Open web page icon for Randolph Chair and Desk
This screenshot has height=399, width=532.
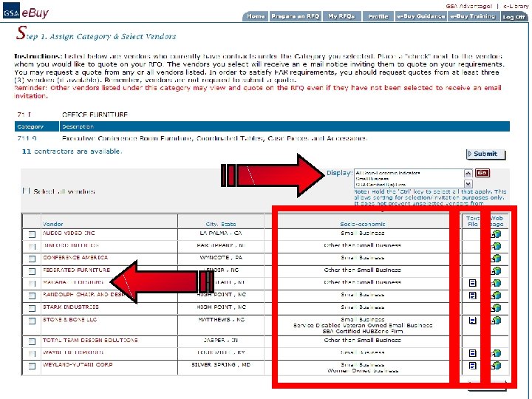(496, 296)
